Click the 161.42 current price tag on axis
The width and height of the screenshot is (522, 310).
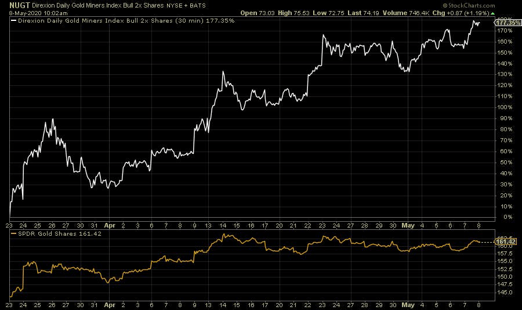506,241
